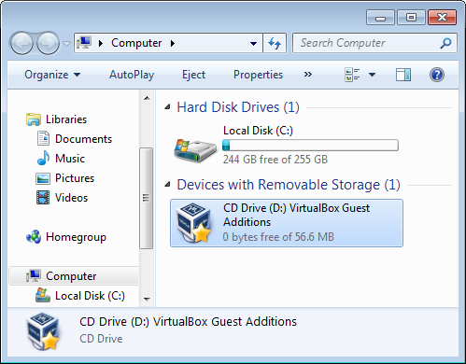Collapse the Hard Disk Drives group
The height and width of the screenshot is (364, 466).
click(167, 107)
